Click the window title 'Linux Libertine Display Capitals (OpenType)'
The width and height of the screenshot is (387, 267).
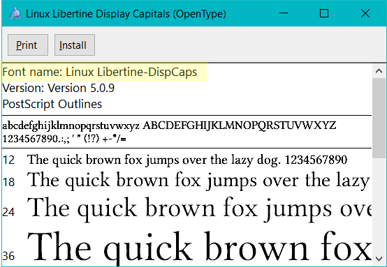pos(126,14)
